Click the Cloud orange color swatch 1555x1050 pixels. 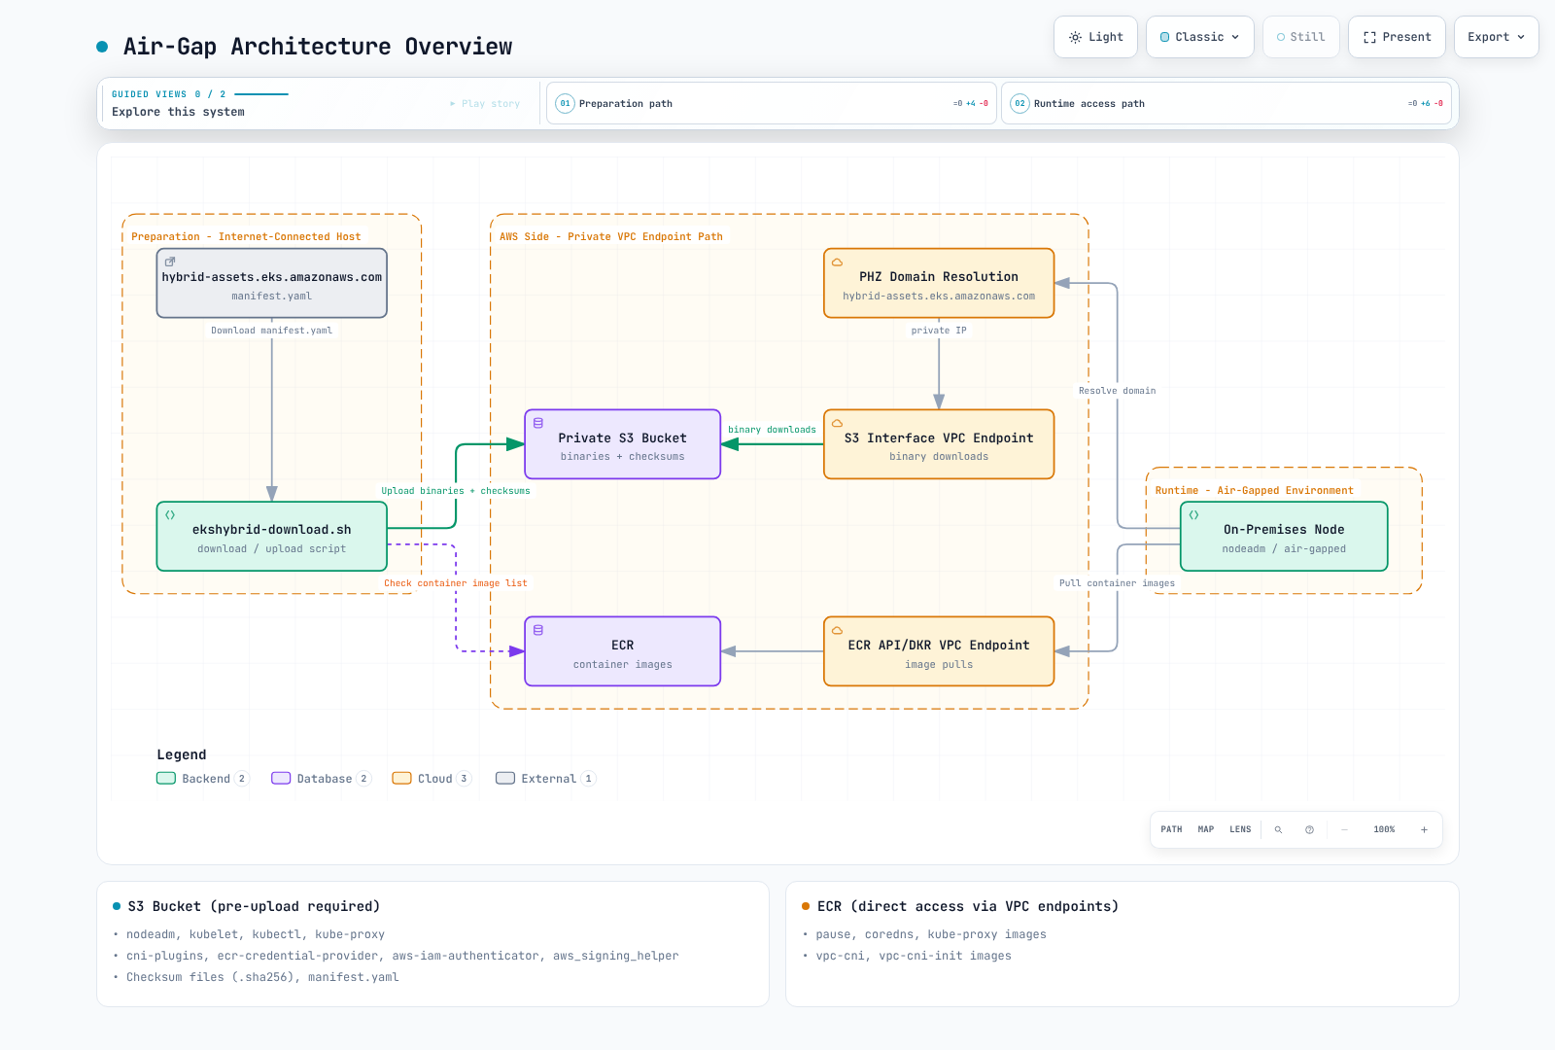[401, 779]
